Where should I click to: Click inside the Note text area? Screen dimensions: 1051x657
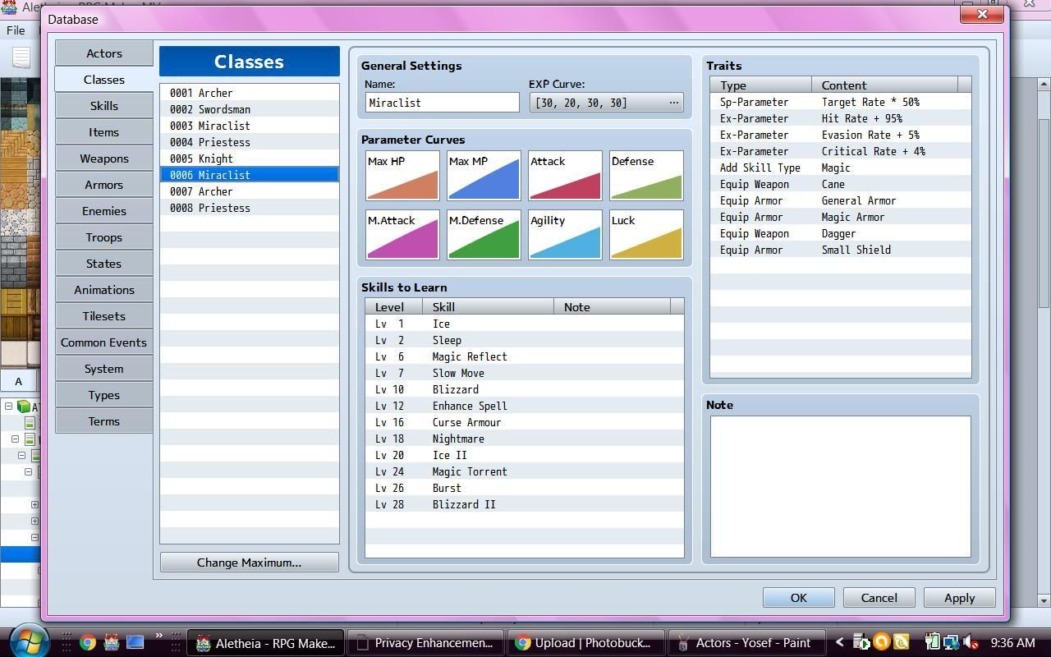point(840,486)
